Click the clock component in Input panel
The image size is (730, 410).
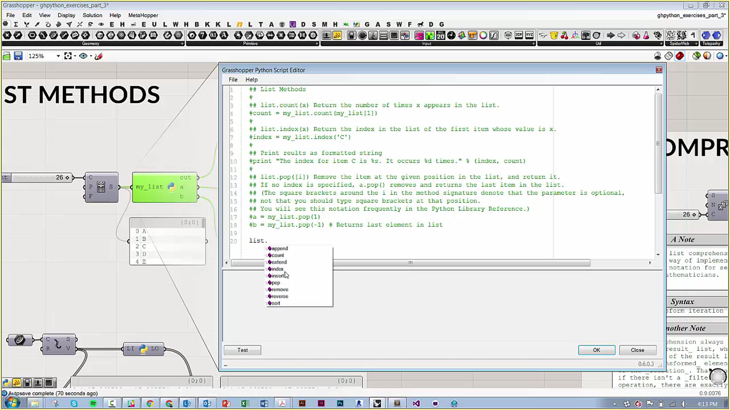point(451,36)
